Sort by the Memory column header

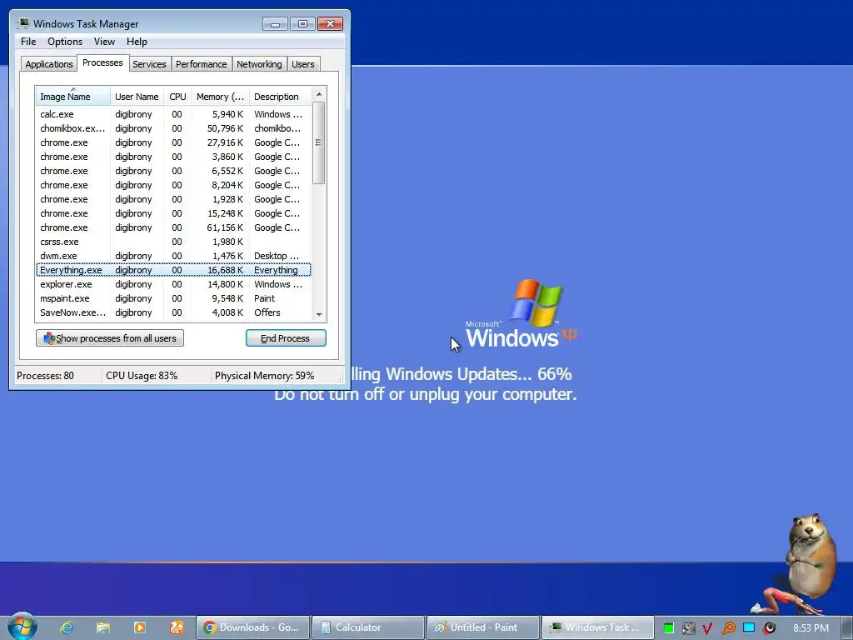coord(220,97)
